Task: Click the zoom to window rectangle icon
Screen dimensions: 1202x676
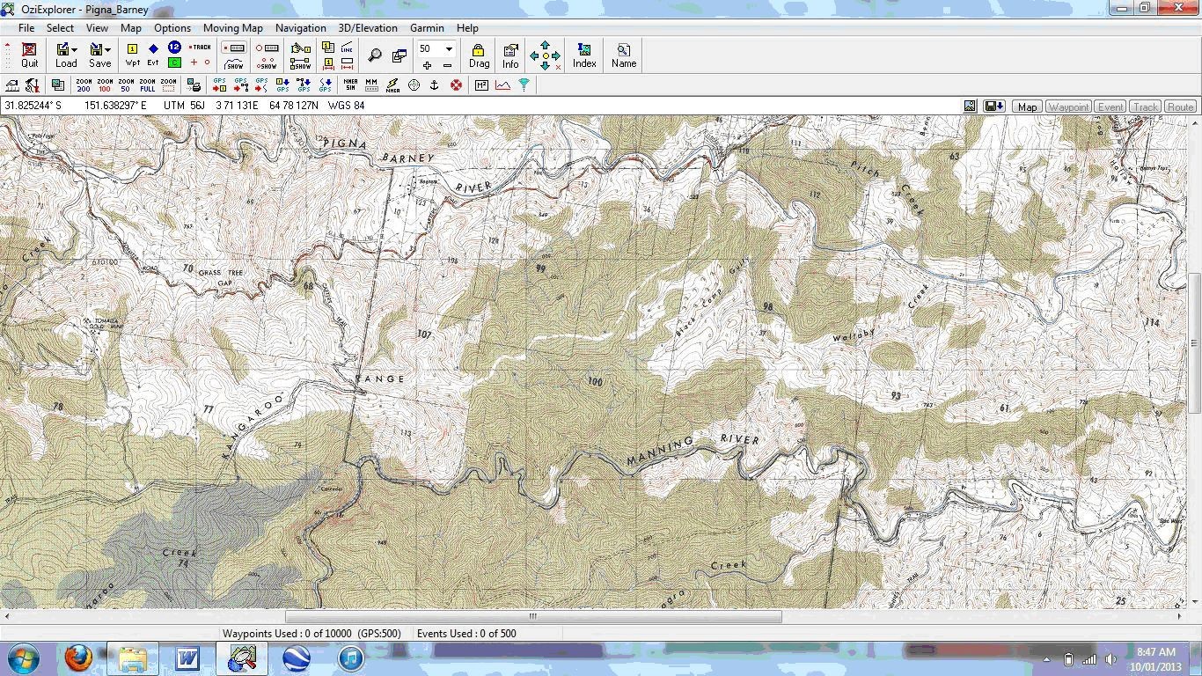Action: coord(168,85)
